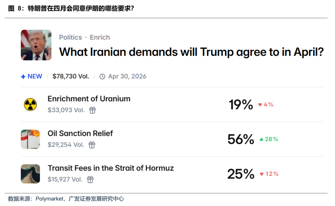Click the green up arrow next to 28%
The image size is (335, 206).
[261, 140]
